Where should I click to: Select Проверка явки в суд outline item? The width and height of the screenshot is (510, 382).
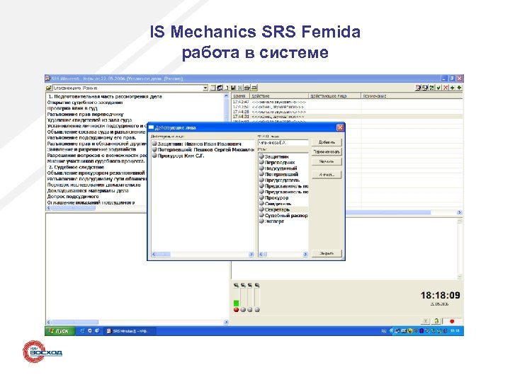click(72, 108)
